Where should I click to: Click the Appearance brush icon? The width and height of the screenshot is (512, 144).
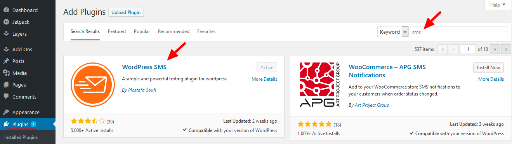click(6, 112)
